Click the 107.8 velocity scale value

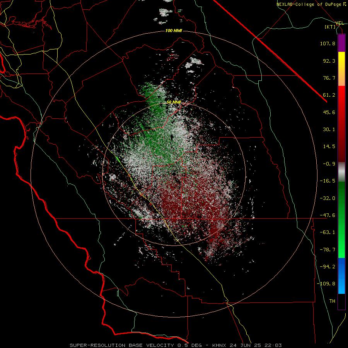click(x=328, y=43)
